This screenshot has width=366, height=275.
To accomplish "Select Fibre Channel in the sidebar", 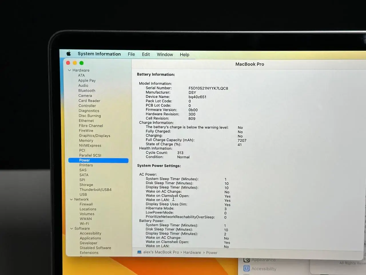I will coord(91,126).
